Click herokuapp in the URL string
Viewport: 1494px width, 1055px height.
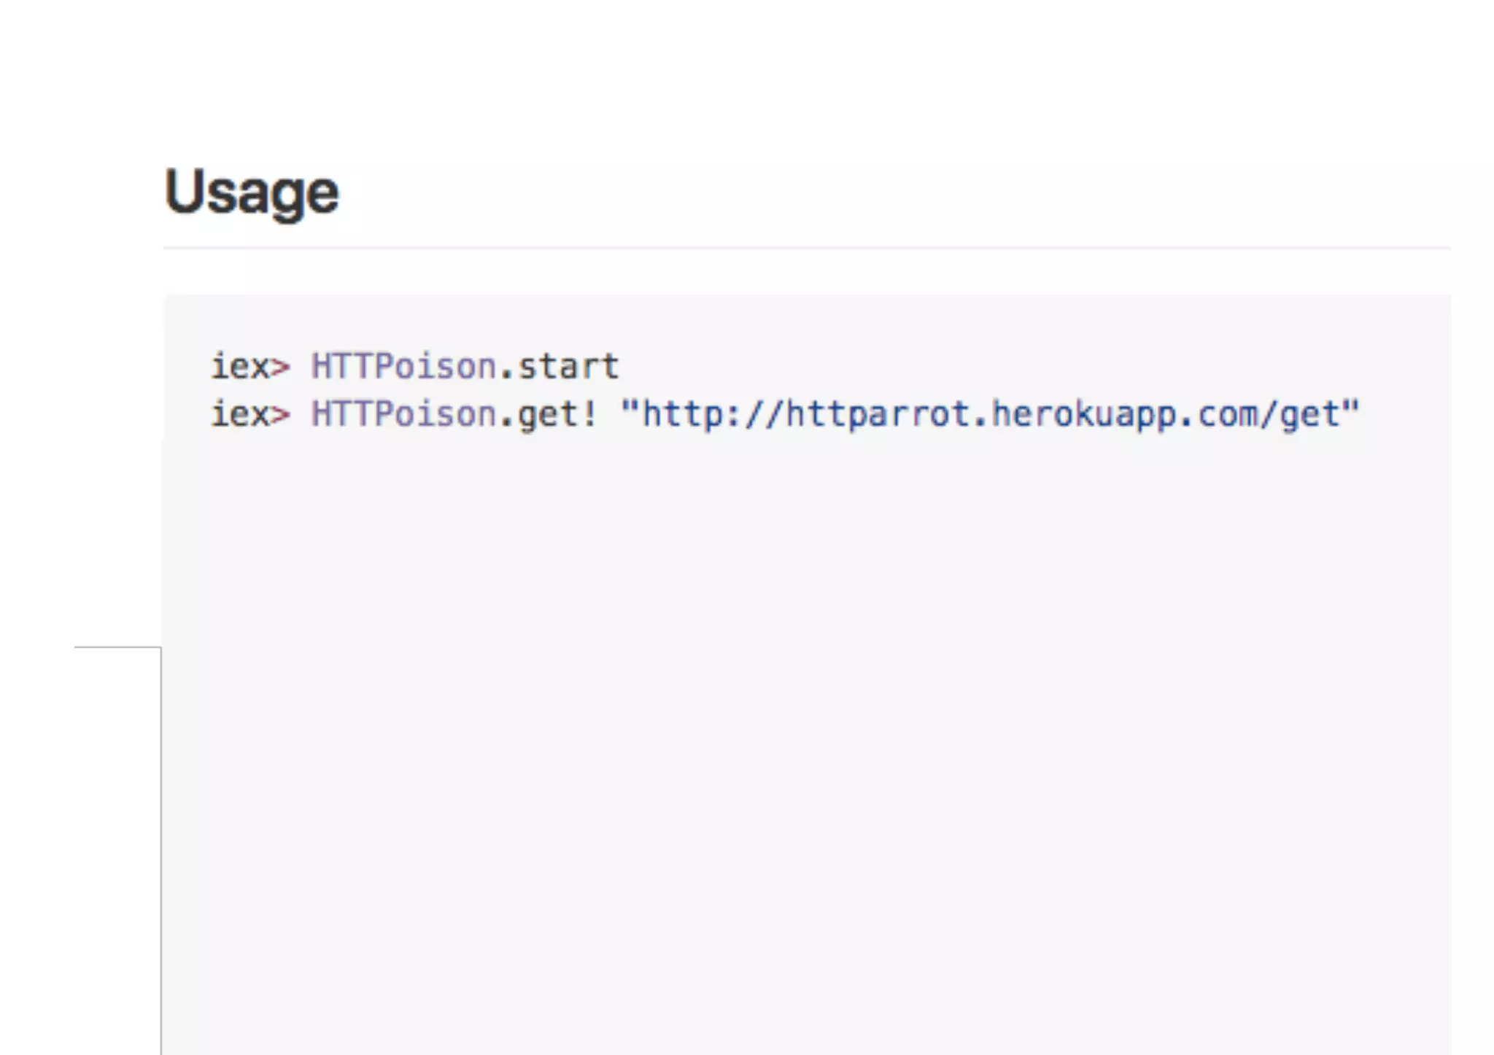point(1083,415)
